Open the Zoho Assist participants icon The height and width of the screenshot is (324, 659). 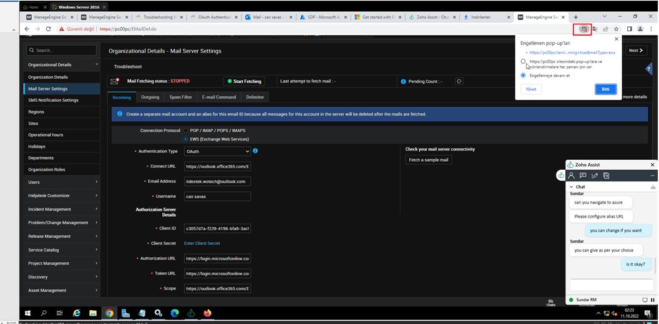(x=571, y=175)
